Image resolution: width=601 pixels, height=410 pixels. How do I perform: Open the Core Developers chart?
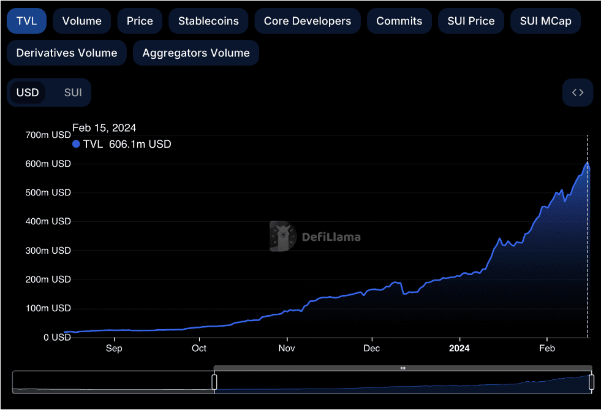tap(308, 20)
